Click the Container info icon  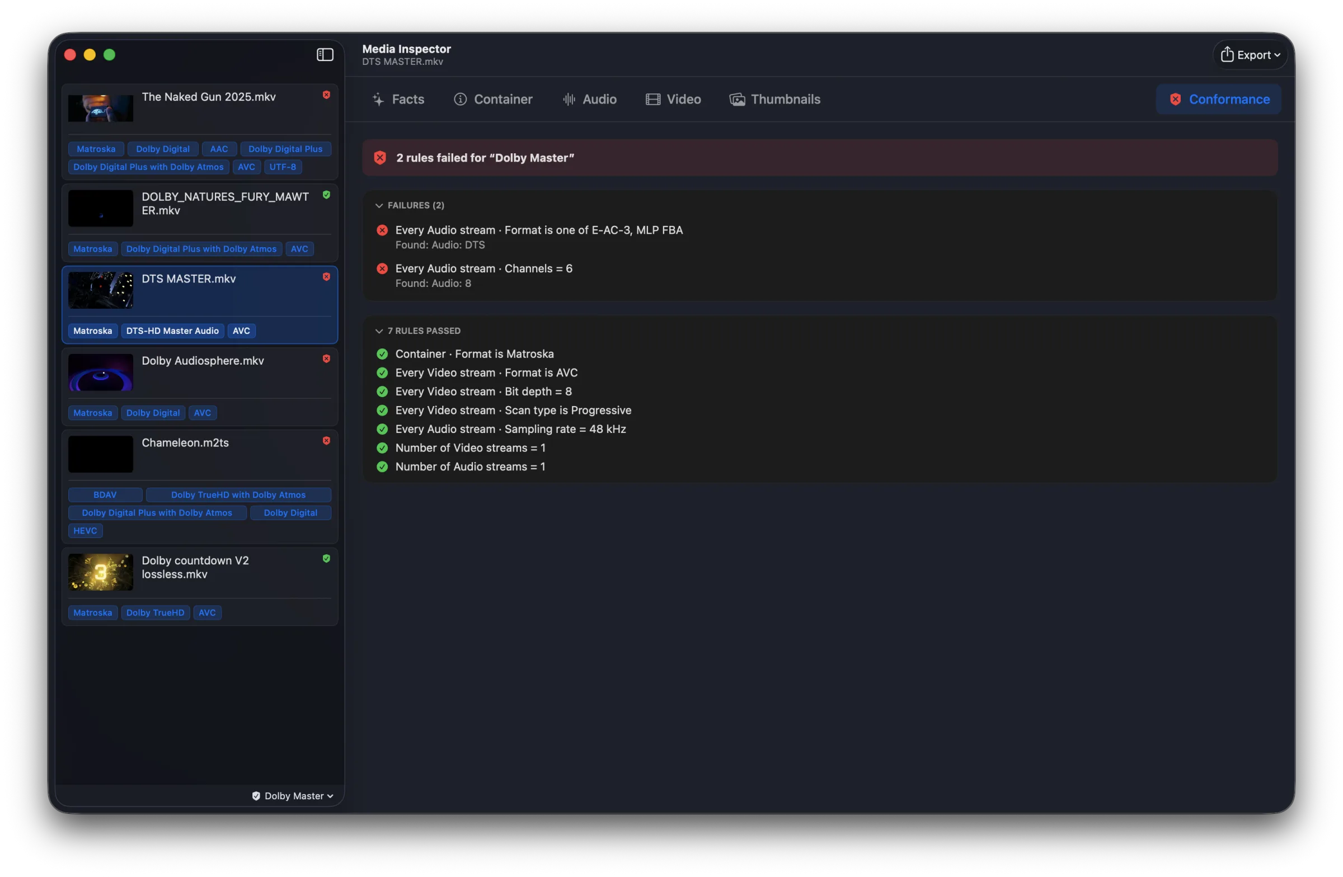461,99
